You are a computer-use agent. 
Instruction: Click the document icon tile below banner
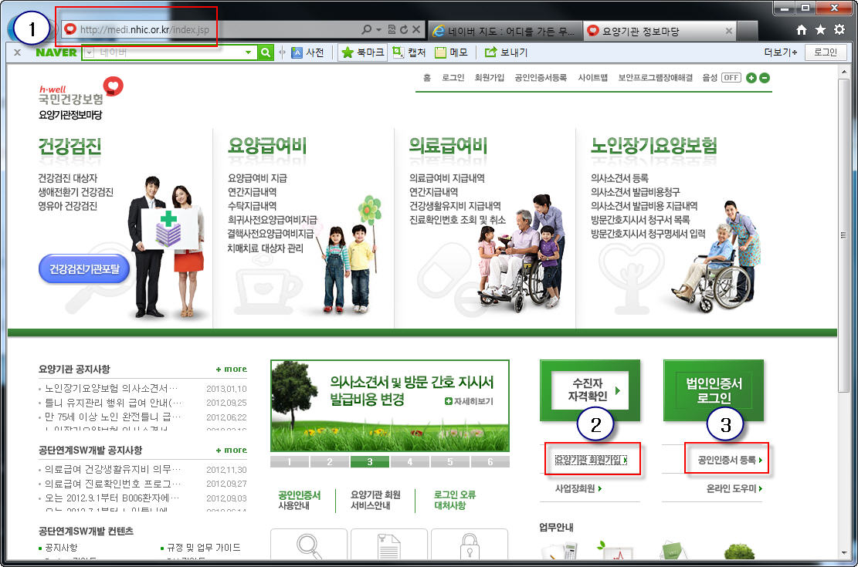(x=389, y=545)
